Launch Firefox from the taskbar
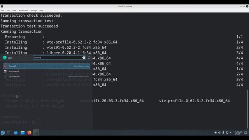The image size is (249, 140). pyautogui.click(x=29, y=133)
